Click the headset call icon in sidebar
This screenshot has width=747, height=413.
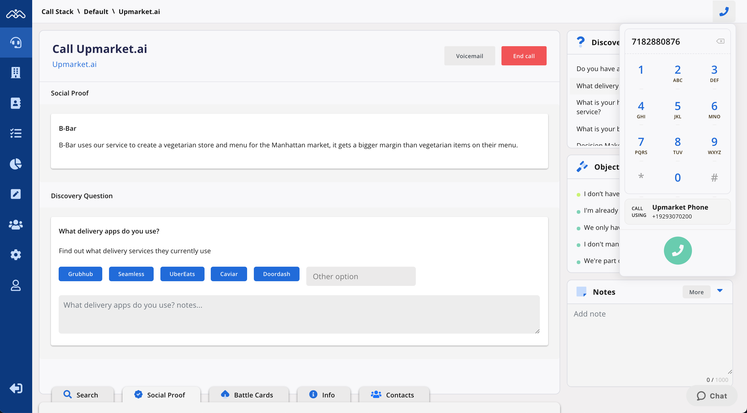(x=16, y=43)
